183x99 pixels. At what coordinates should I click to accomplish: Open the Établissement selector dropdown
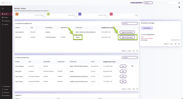[x=148, y=3]
